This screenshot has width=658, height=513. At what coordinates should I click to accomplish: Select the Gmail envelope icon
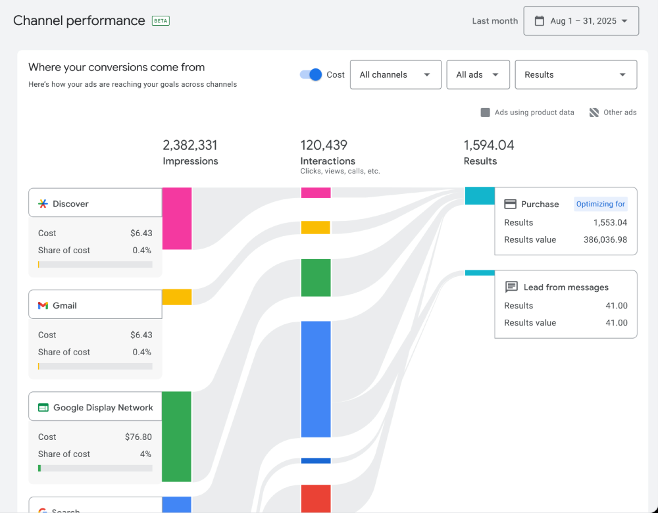pyautogui.click(x=43, y=305)
